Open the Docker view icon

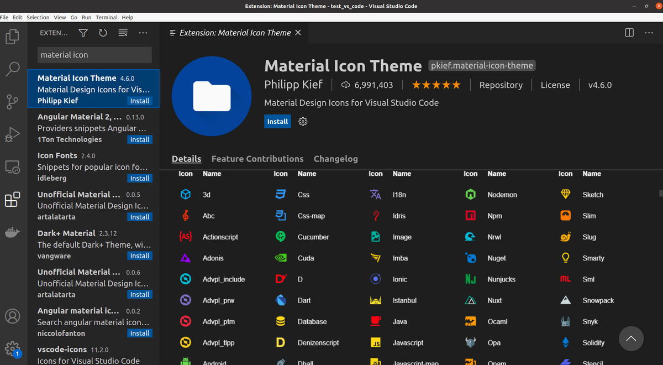tap(12, 232)
